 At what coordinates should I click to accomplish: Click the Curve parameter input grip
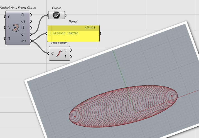tap(48, 15)
